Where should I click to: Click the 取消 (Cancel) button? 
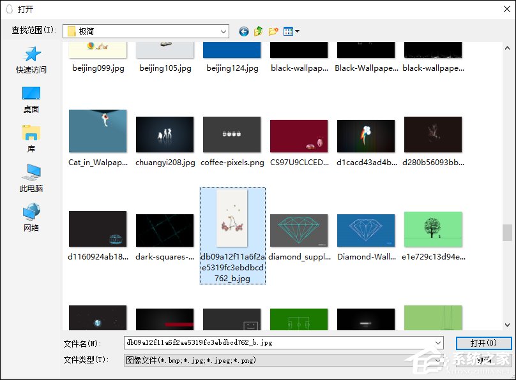[483, 360]
